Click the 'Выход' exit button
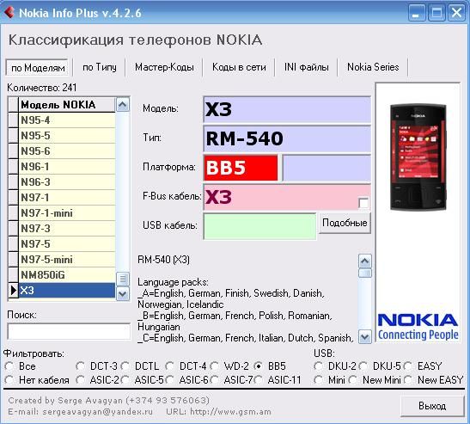 (432, 406)
